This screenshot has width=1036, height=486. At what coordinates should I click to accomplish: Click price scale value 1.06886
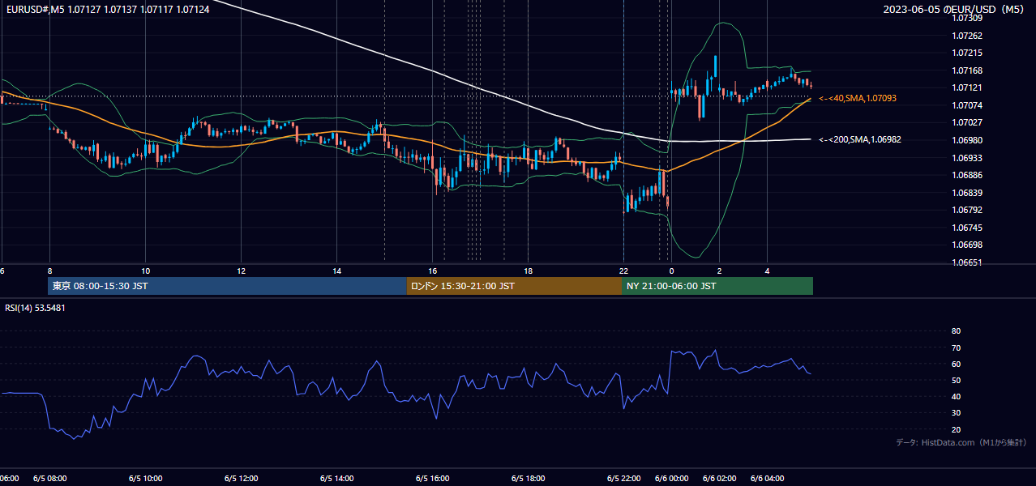pos(966,175)
